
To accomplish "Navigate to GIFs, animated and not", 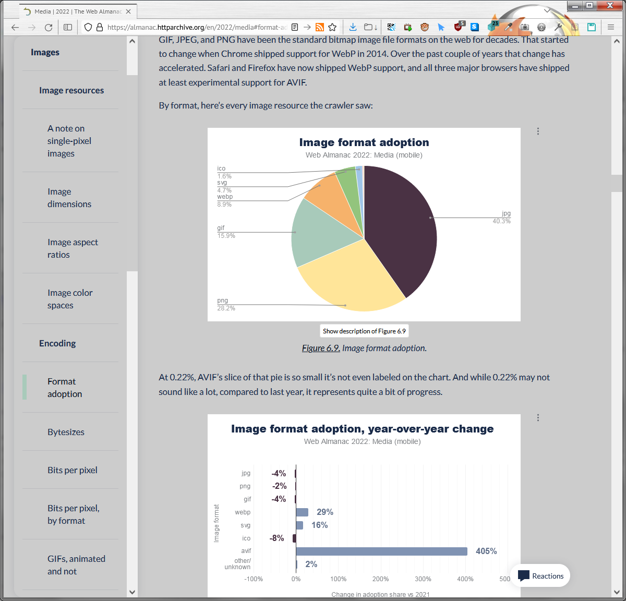I will pos(76,565).
